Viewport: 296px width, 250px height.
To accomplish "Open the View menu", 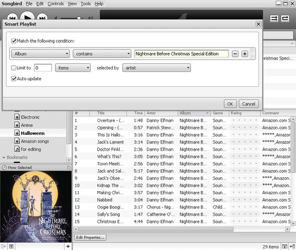I will (x=72, y=4).
